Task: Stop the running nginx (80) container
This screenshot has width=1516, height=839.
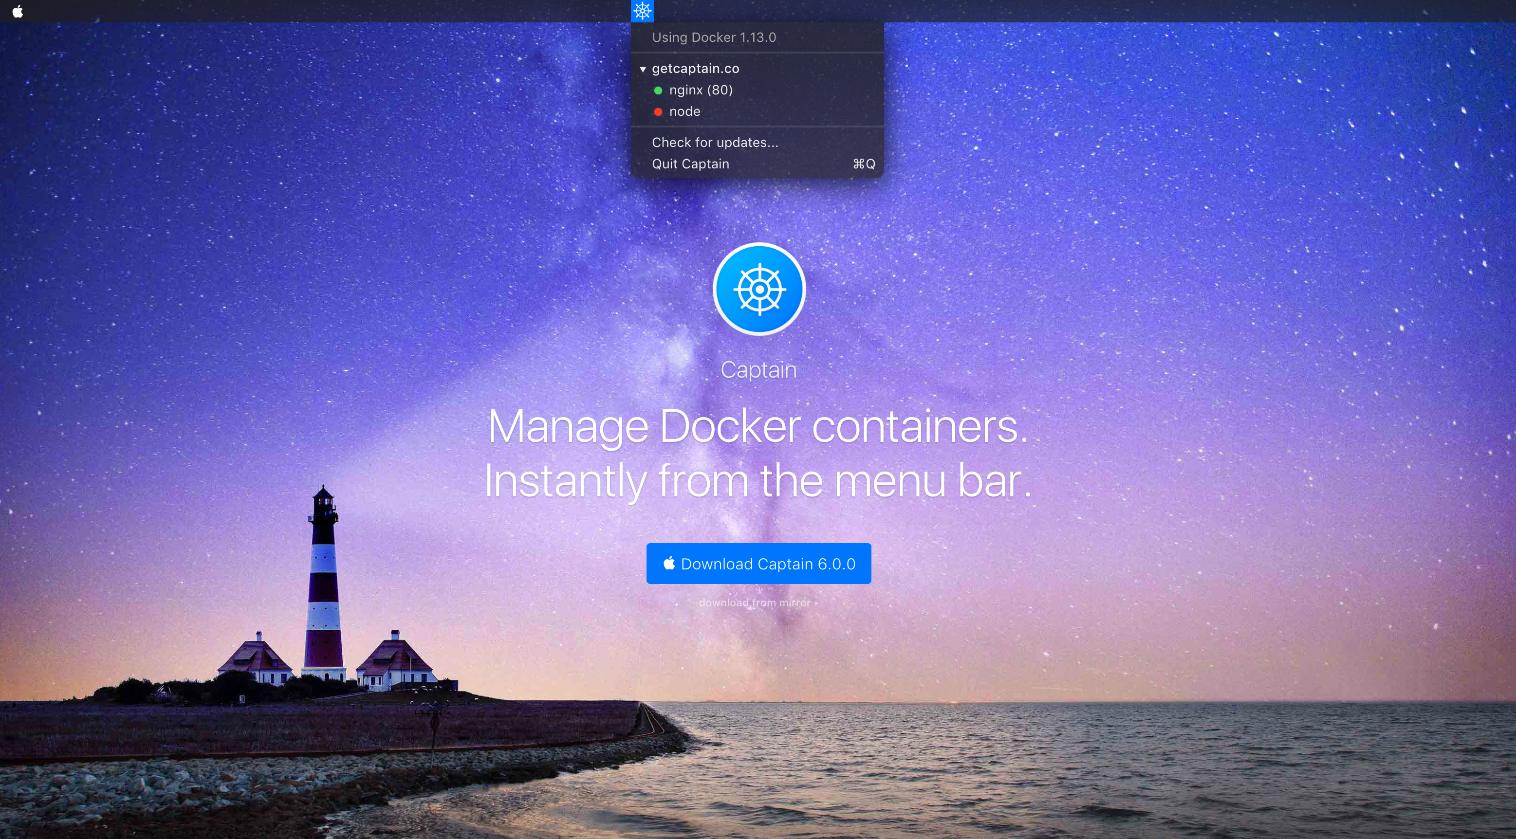Action: 701,90
